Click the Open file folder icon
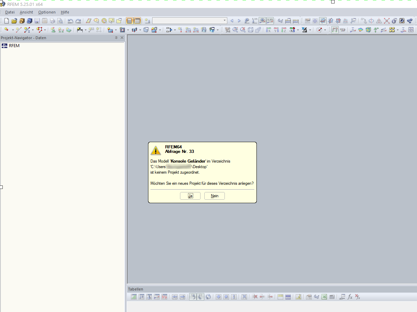This screenshot has width=417, height=312. [14, 21]
